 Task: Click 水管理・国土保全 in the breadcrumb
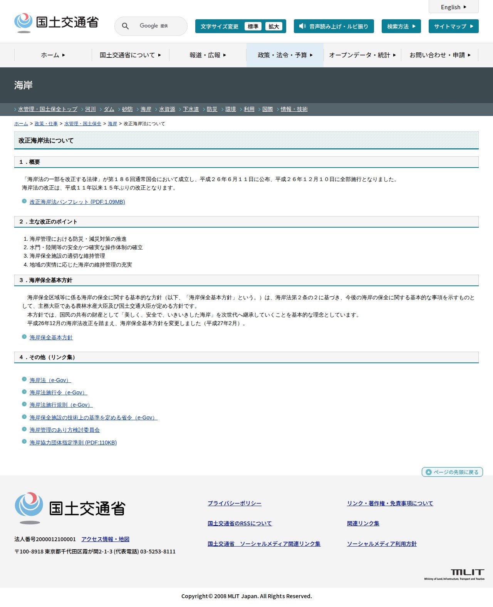[x=83, y=124]
